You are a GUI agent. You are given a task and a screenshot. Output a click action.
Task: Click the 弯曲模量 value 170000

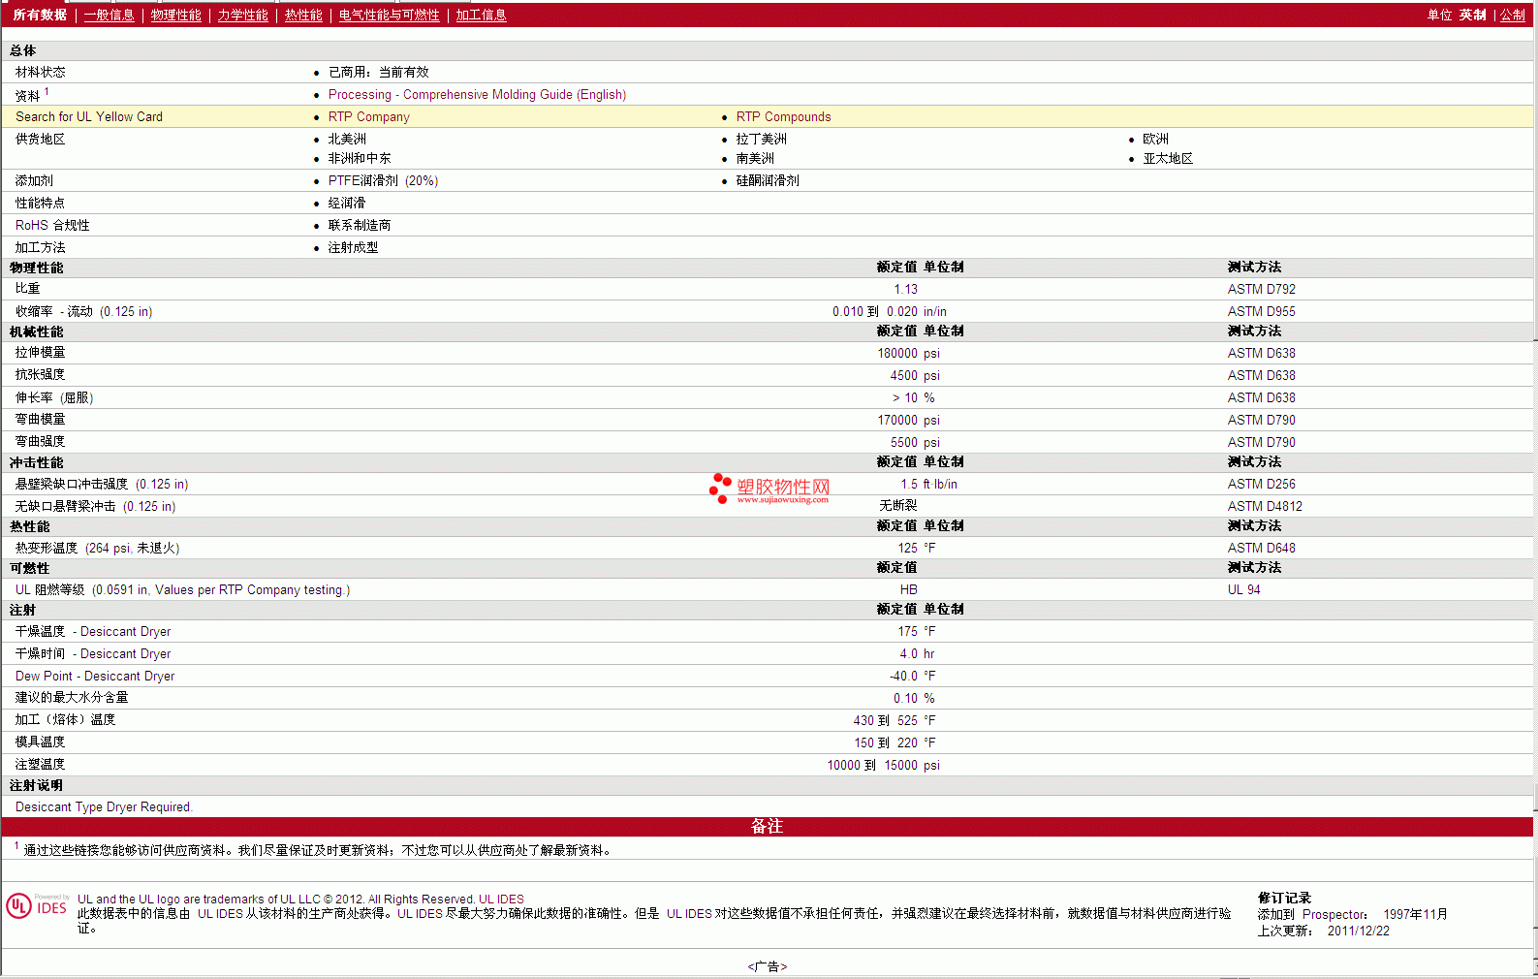(897, 420)
